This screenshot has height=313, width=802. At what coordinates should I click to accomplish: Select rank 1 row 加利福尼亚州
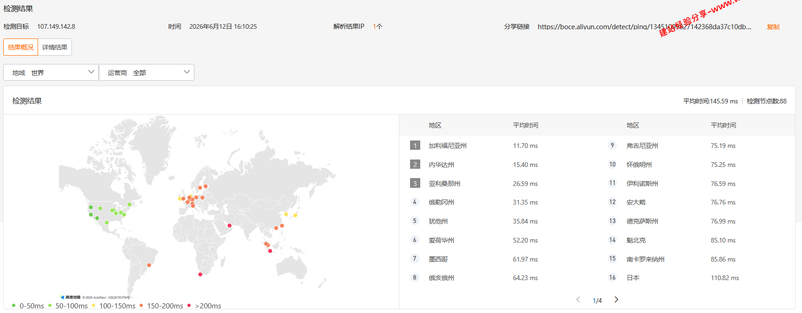coord(498,146)
